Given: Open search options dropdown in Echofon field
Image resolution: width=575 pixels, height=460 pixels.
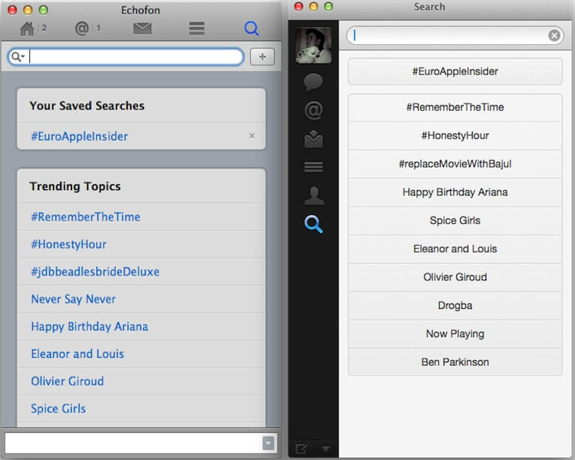Looking at the screenshot, I should click(17, 57).
